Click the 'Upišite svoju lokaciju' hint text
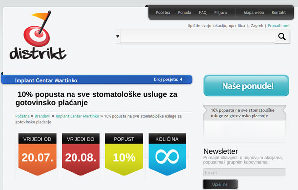 225,26
